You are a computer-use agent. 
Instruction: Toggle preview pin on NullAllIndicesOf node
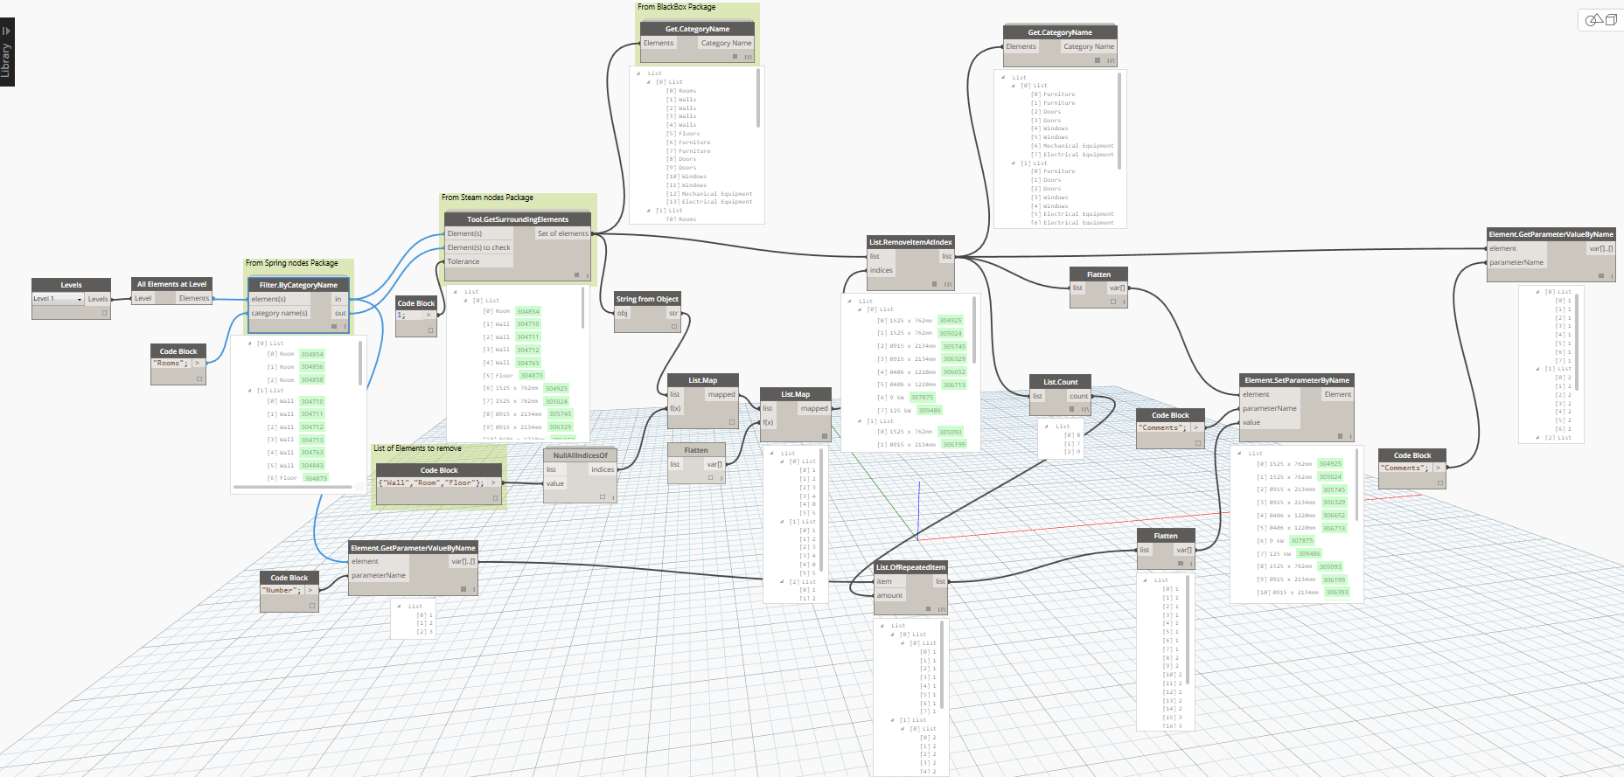(x=603, y=497)
